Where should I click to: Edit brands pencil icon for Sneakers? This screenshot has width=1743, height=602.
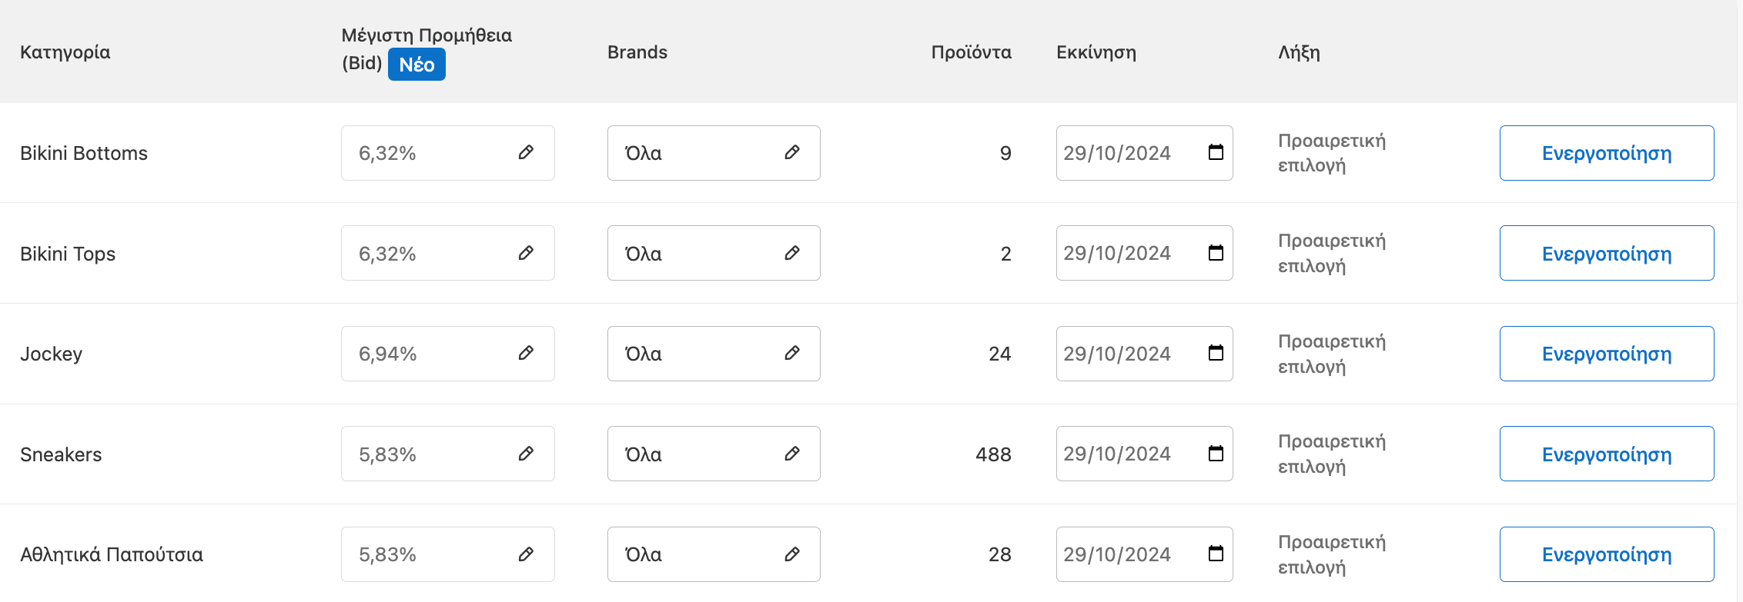[792, 454]
